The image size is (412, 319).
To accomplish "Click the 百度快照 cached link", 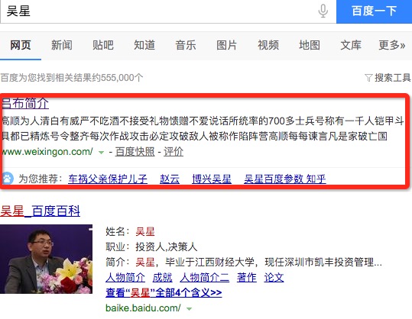I will pos(135,152).
